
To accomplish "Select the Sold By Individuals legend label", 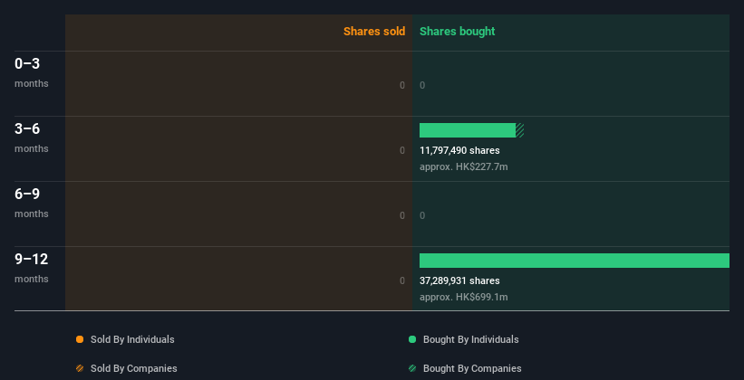I will point(132,339).
